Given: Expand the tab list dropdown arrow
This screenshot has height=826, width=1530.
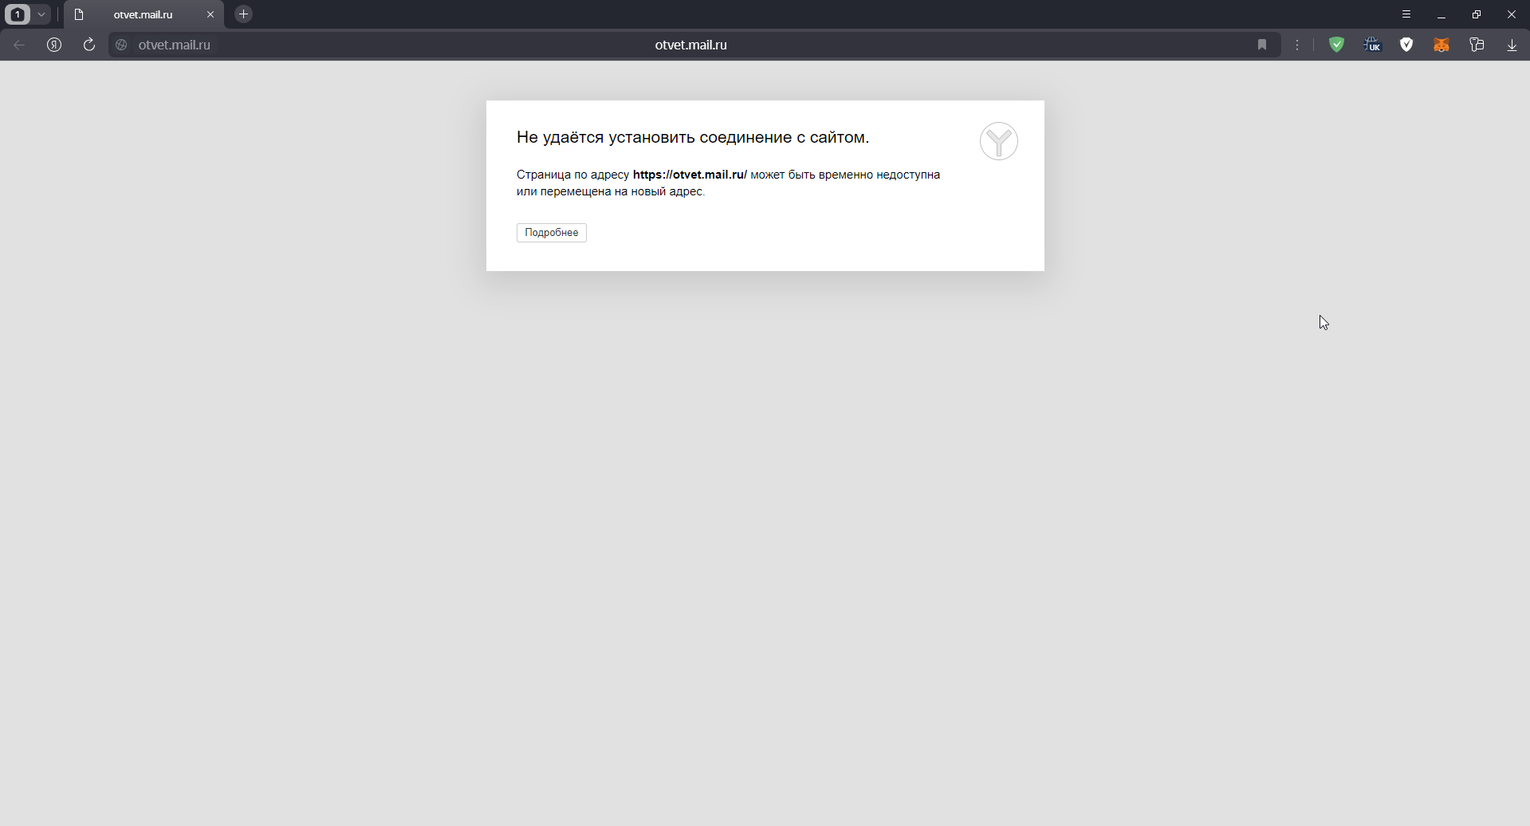Looking at the screenshot, I should (42, 14).
